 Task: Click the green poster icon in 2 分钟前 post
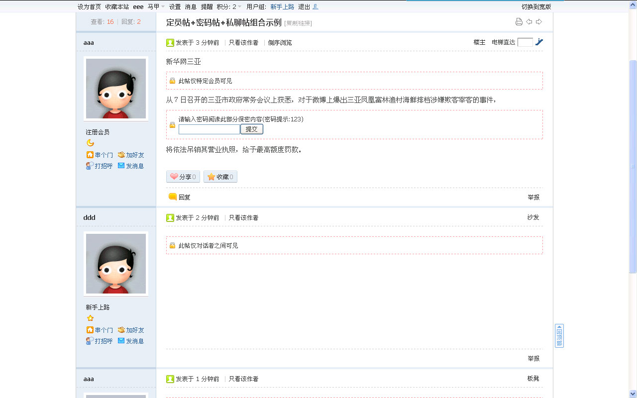coord(170,218)
